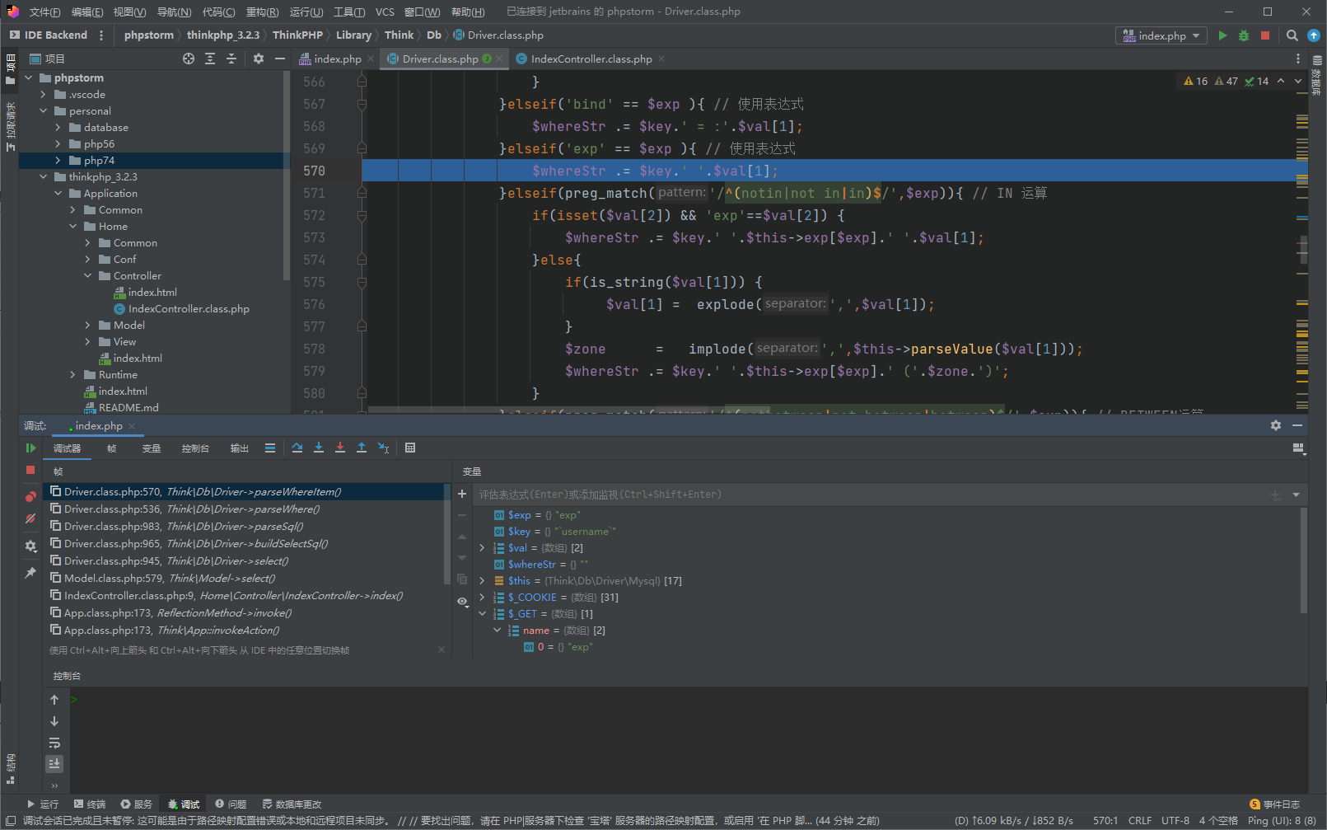The image size is (1327, 830).
Task: Switch to 控制台 debugger tab
Action: pyautogui.click(x=195, y=448)
